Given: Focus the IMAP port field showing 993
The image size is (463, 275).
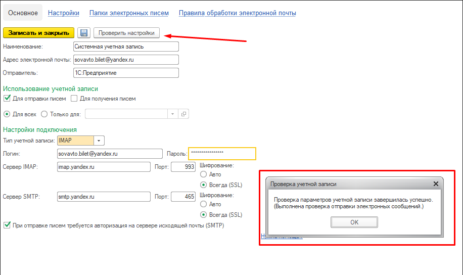Looking at the screenshot, I should click(x=183, y=167).
